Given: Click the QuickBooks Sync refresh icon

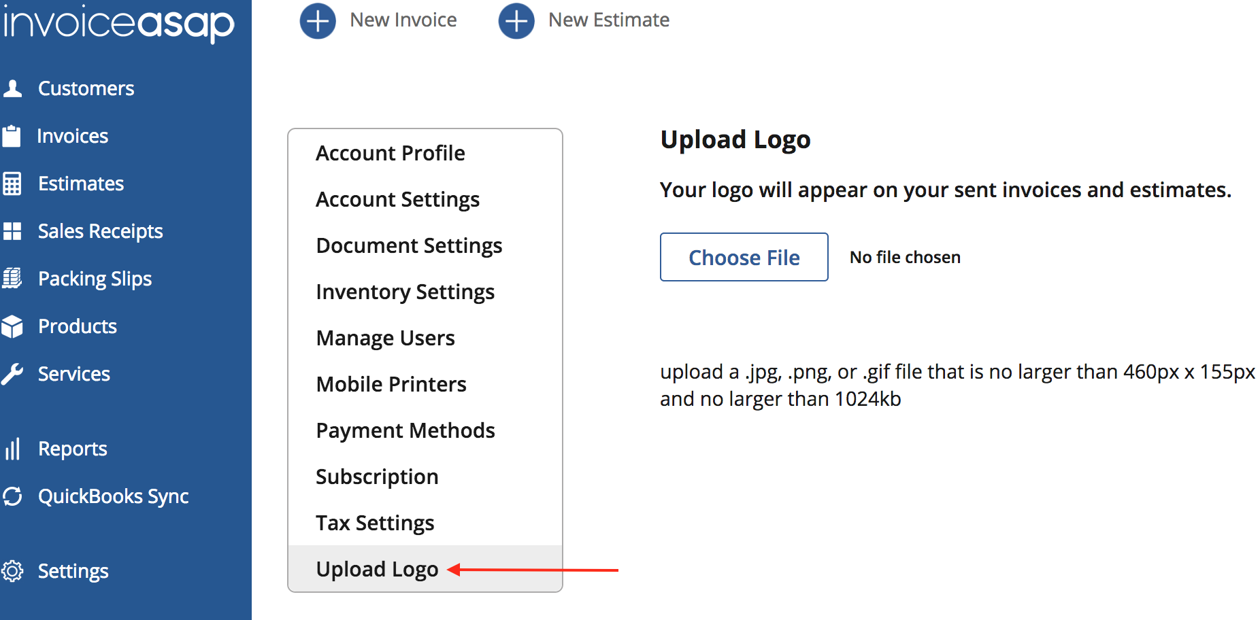Looking at the screenshot, I should (x=12, y=496).
